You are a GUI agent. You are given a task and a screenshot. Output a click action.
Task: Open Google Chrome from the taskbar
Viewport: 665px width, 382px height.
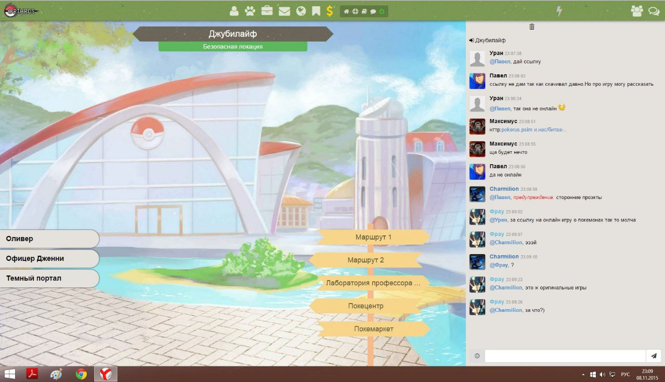pos(81,374)
